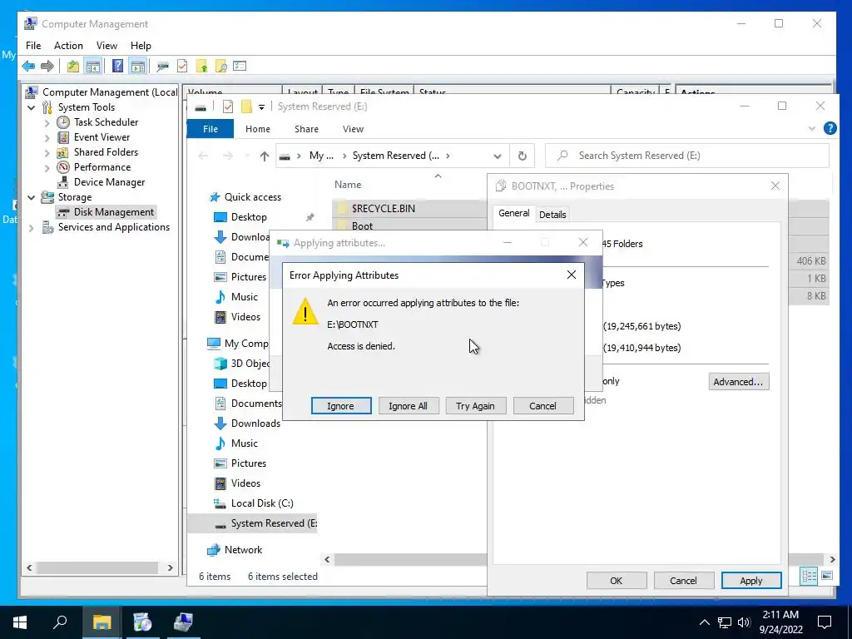Click the Up One Level folder icon
Screen dimensions: 852x639
(73, 67)
